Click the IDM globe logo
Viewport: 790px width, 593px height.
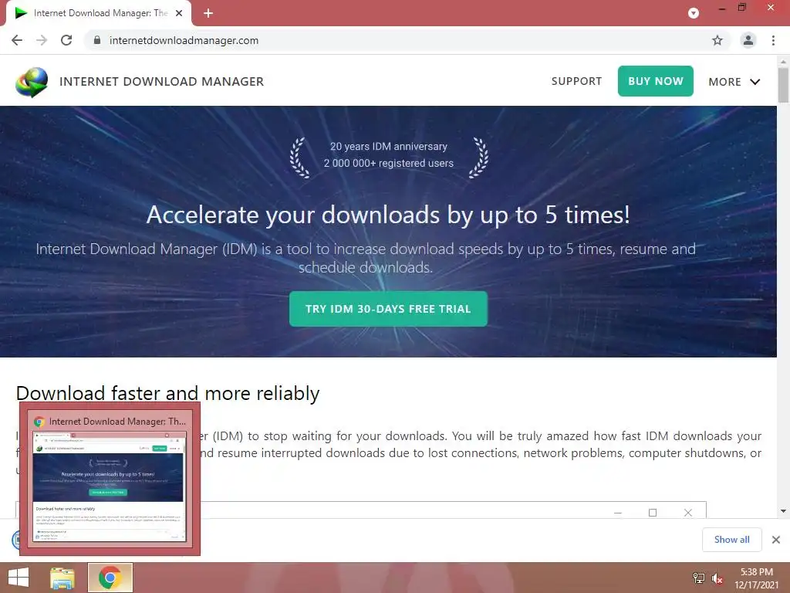tap(32, 82)
